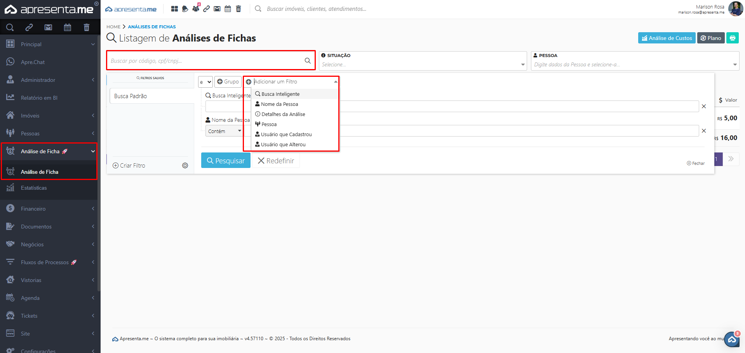Open the mail icon in top toolbar
The height and width of the screenshot is (353, 745).
tap(217, 9)
